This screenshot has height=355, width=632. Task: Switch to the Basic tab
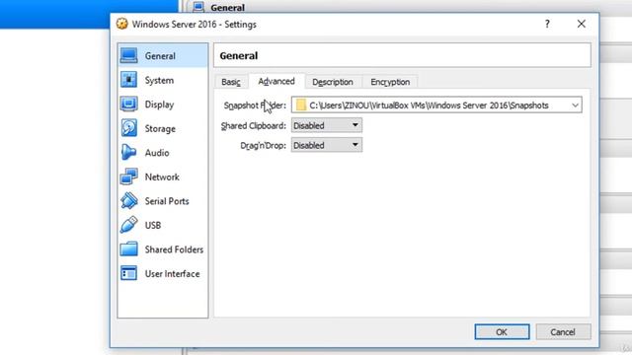point(231,82)
